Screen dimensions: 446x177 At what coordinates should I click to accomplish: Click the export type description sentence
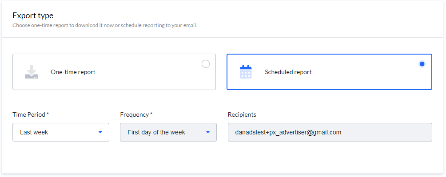pos(105,25)
